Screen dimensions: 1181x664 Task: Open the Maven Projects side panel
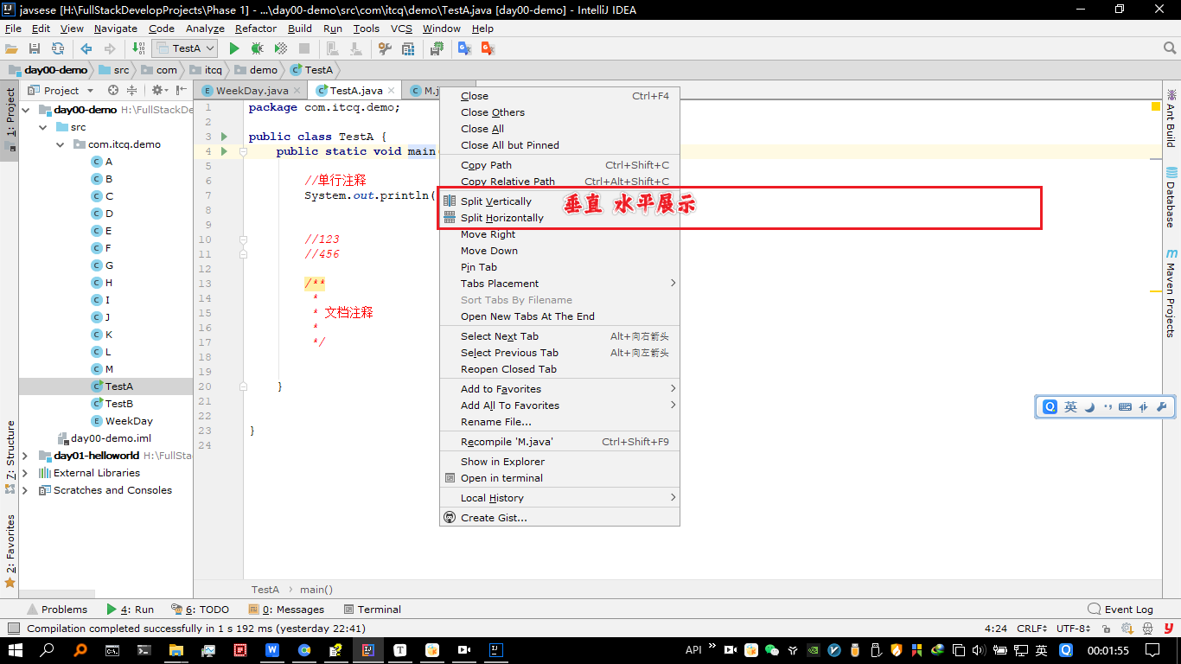pos(1171,294)
